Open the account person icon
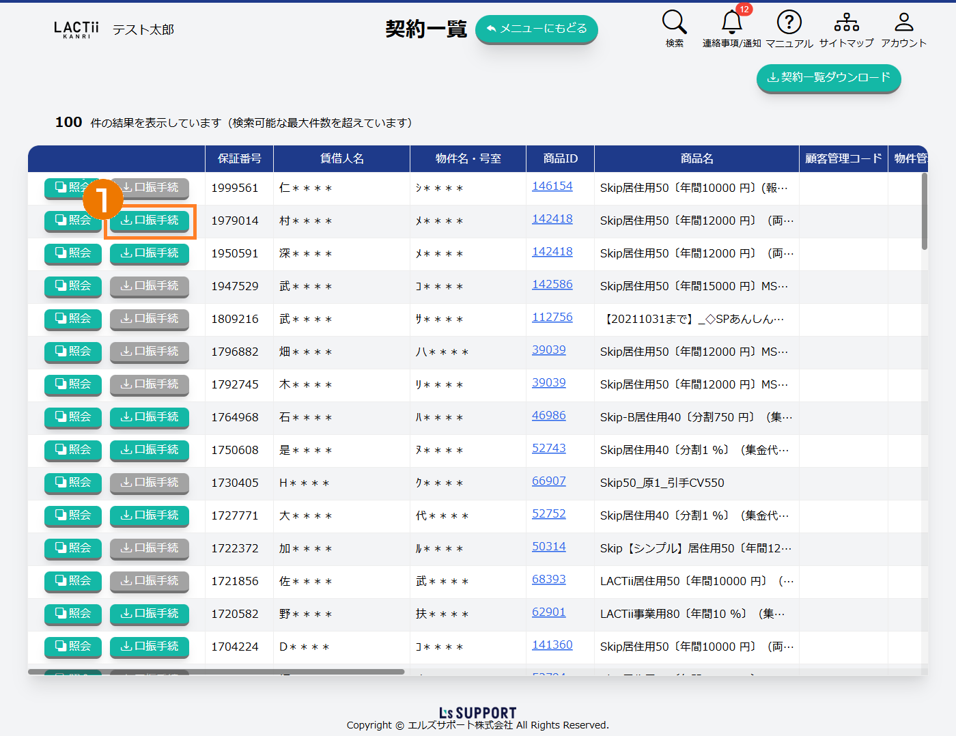This screenshot has width=956, height=736. coord(903,23)
